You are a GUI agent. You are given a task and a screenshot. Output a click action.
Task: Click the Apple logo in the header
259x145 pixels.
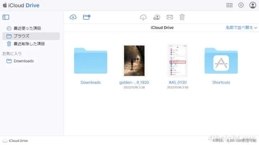[x=5, y=5]
